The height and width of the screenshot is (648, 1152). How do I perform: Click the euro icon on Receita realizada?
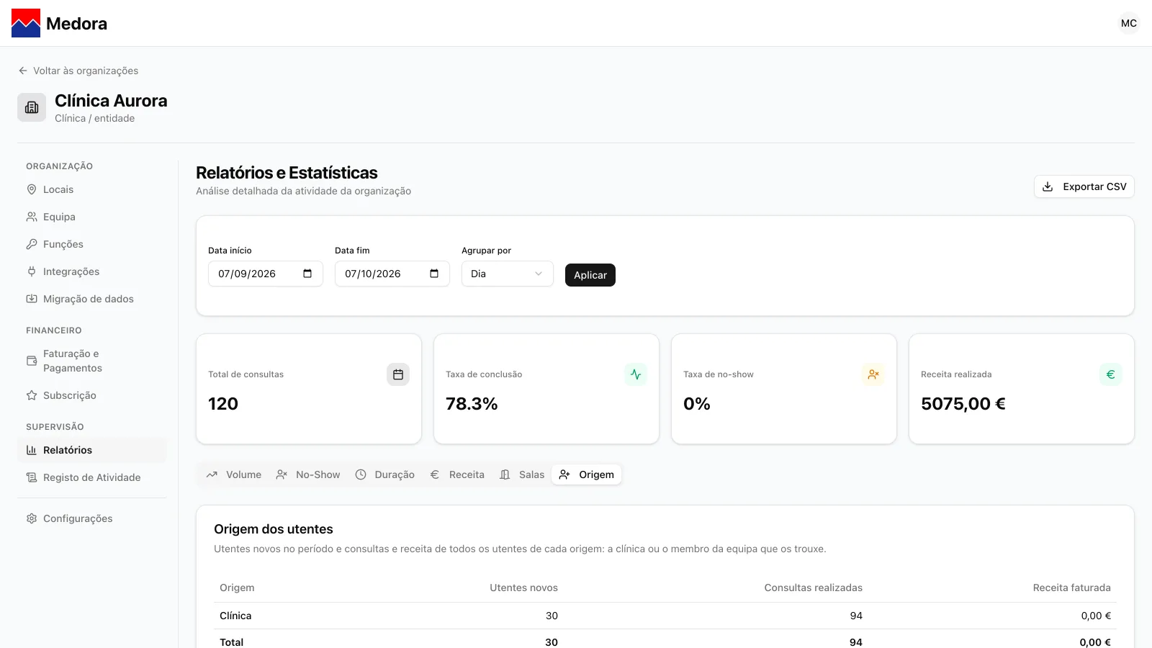(1111, 374)
